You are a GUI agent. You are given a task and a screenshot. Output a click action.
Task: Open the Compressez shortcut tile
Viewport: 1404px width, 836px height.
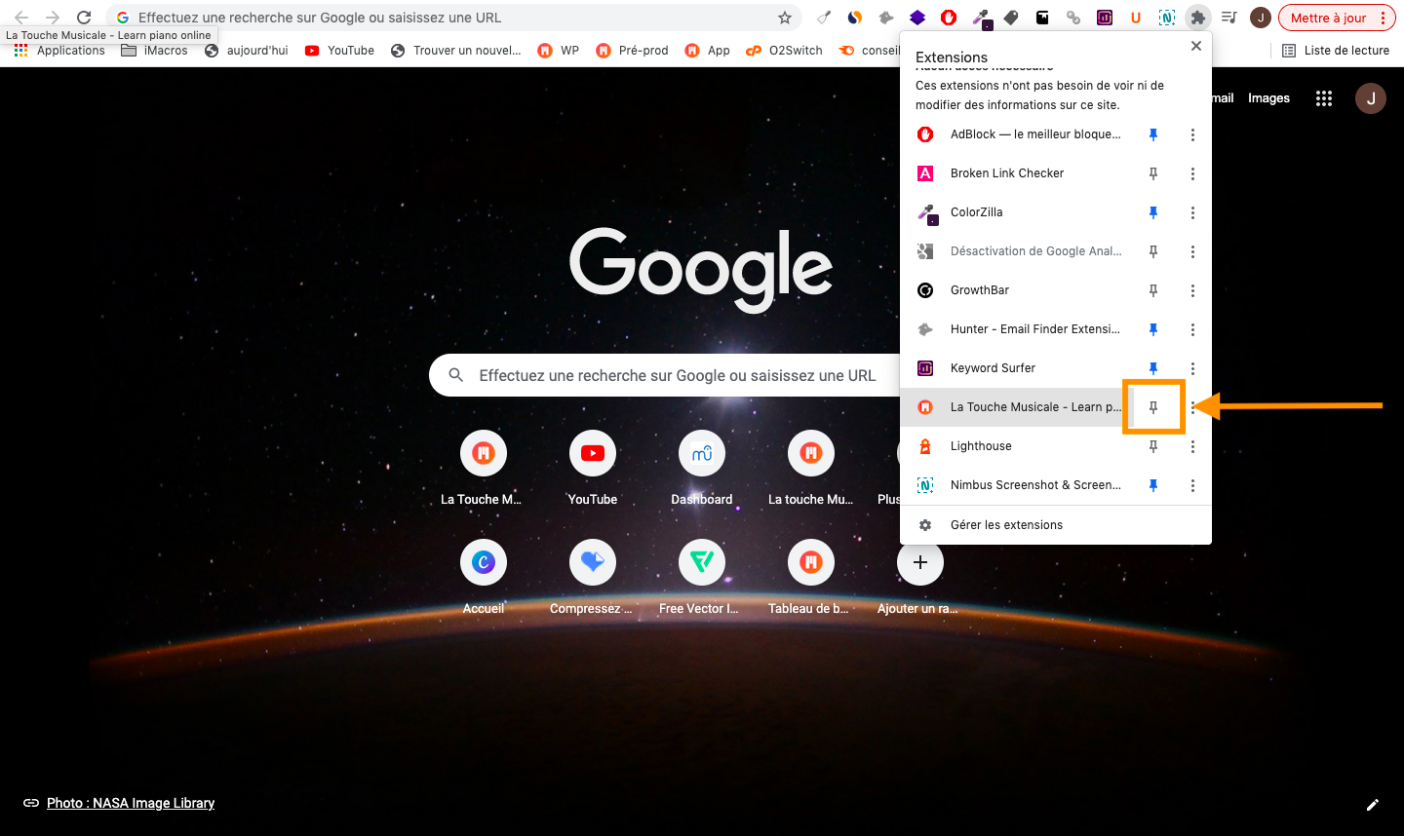click(593, 578)
